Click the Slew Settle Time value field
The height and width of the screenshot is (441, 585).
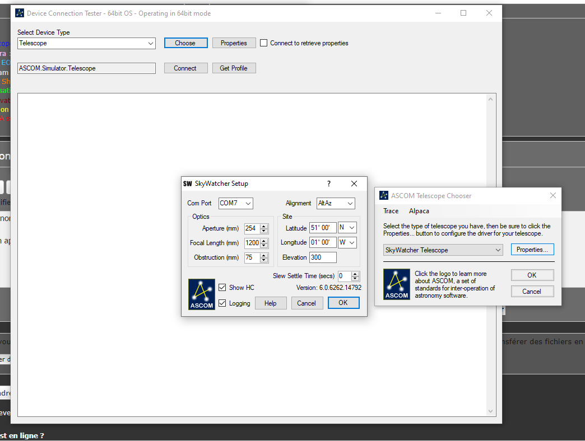(345, 276)
